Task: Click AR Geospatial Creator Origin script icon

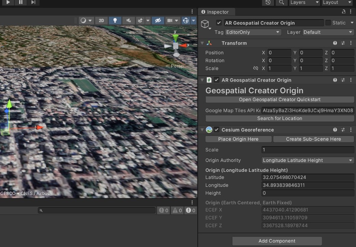Action: click(x=209, y=80)
